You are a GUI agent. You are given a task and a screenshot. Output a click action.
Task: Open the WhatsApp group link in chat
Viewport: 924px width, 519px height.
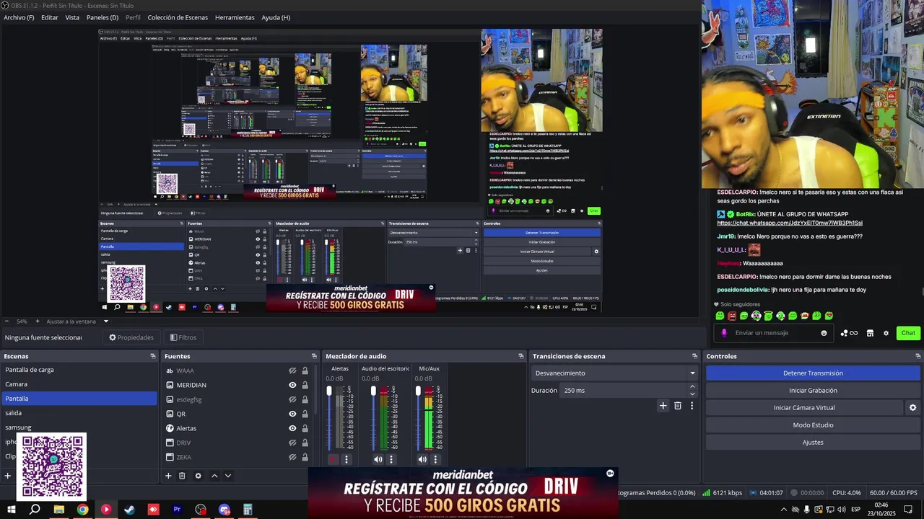coord(790,223)
